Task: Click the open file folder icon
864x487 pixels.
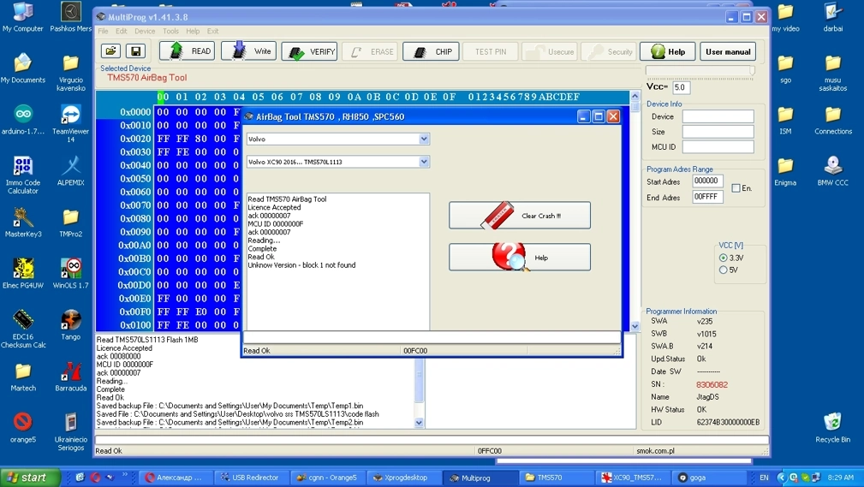Action: pos(110,51)
